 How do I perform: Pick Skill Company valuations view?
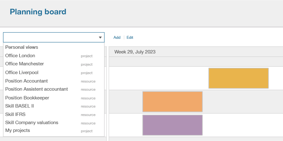(54, 123)
